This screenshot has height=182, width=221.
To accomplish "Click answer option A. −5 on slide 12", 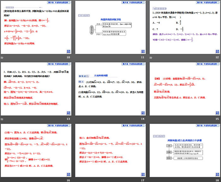I will [x=156, y=22].
